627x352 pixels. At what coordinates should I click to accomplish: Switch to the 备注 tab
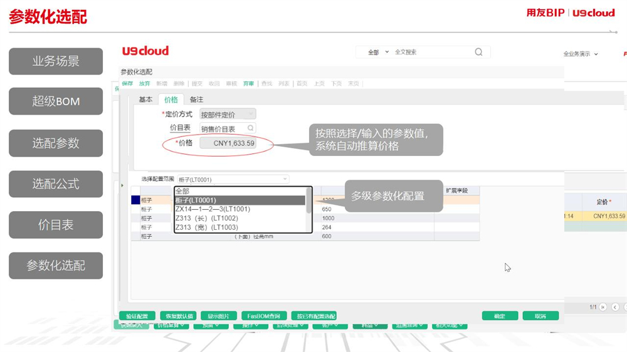(196, 100)
